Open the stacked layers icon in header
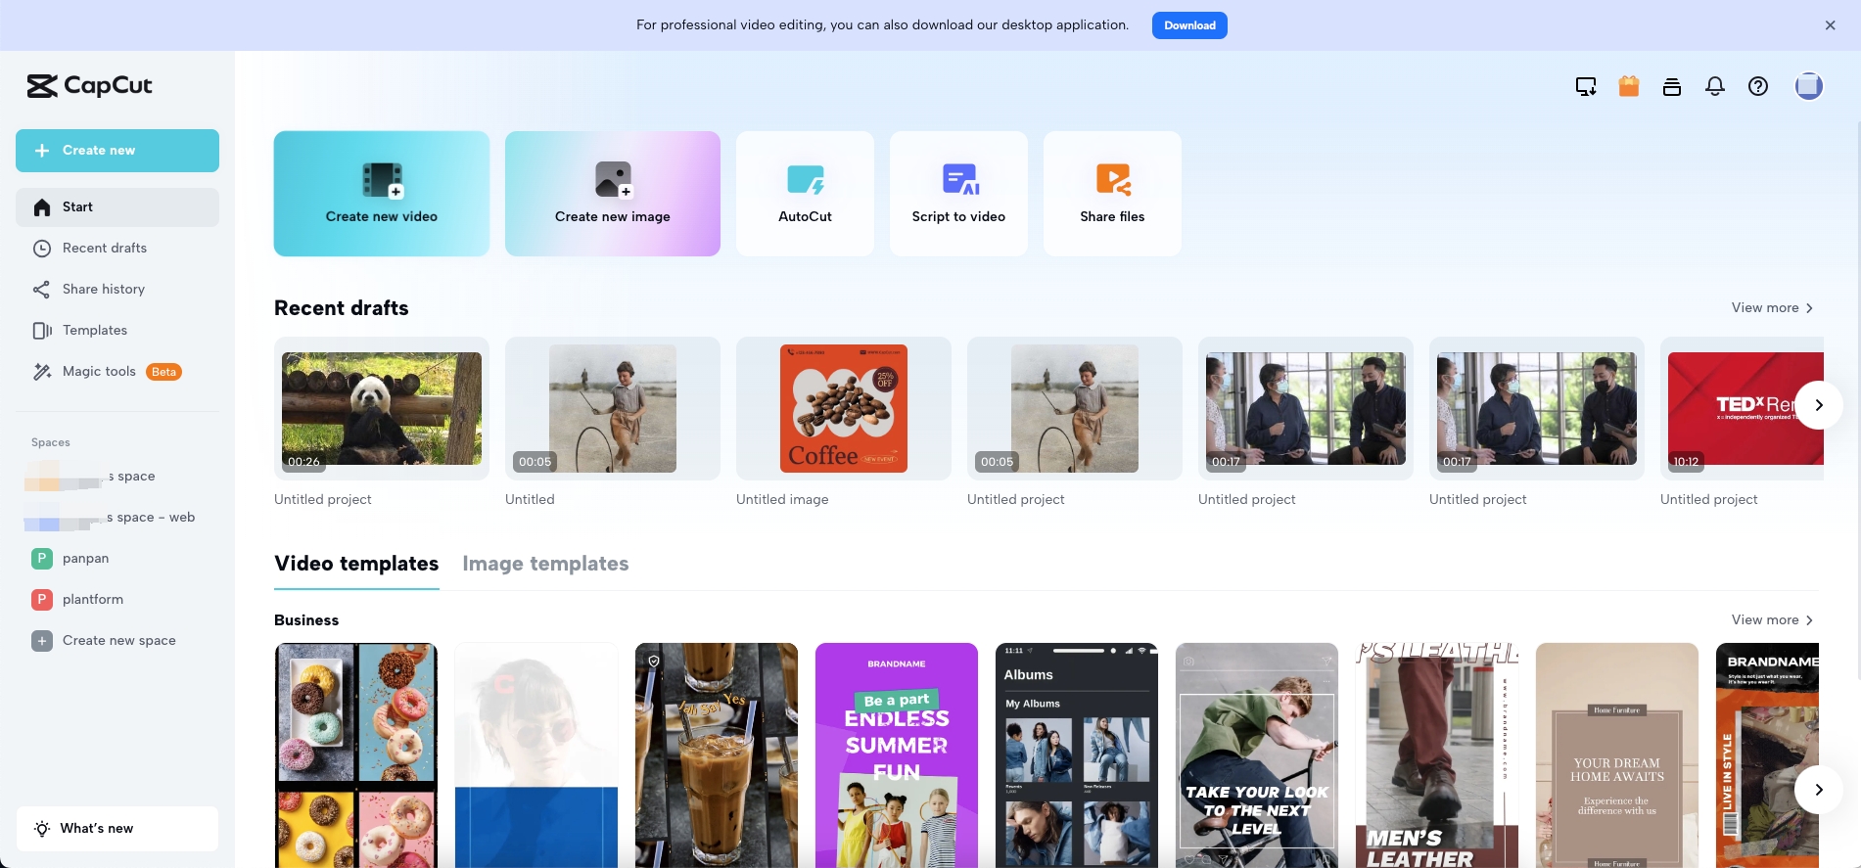This screenshot has width=1861, height=868. (1672, 86)
